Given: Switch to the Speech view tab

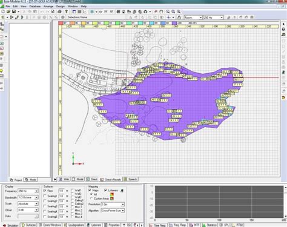Looking at the screenshot, I should pyautogui.click(x=131, y=179).
